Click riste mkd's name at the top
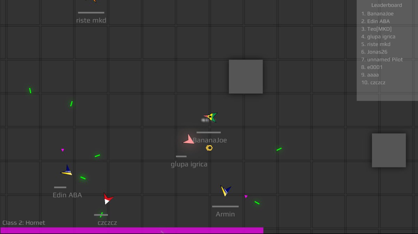Screen dimensions: 418x234 point(91,20)
